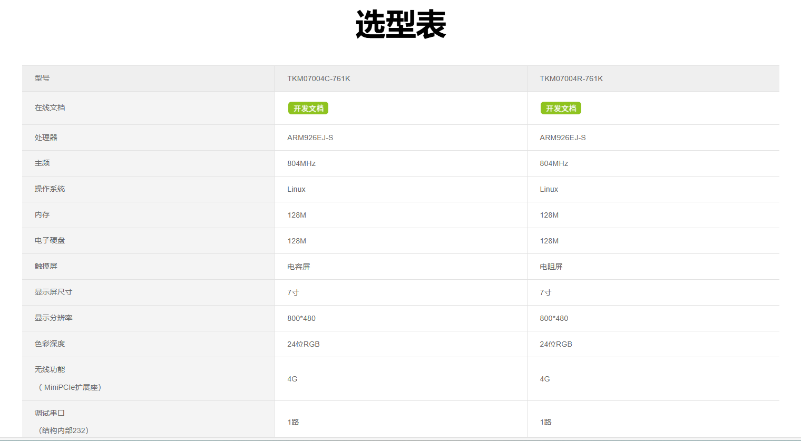
Task: Select the 处理器 row label
Action: (x=46, y=138)
